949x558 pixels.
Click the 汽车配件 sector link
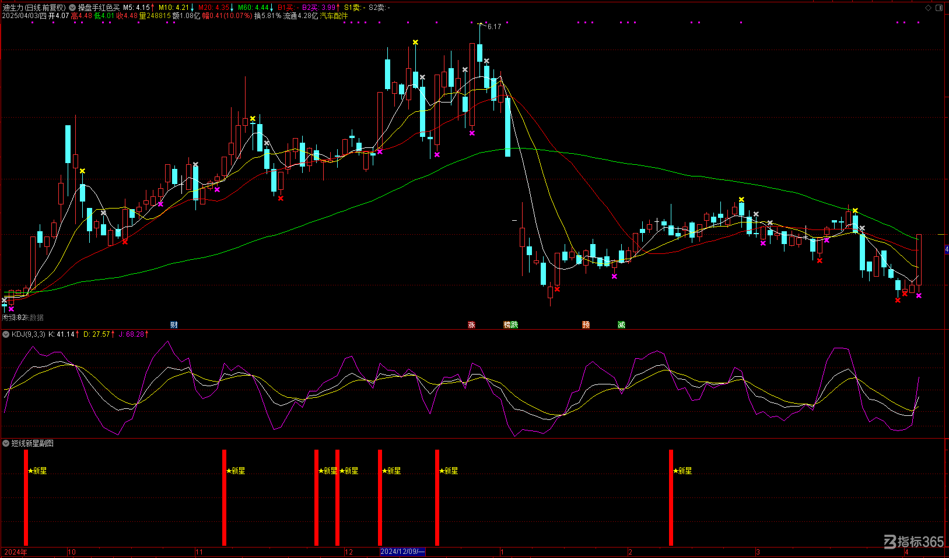334,16
